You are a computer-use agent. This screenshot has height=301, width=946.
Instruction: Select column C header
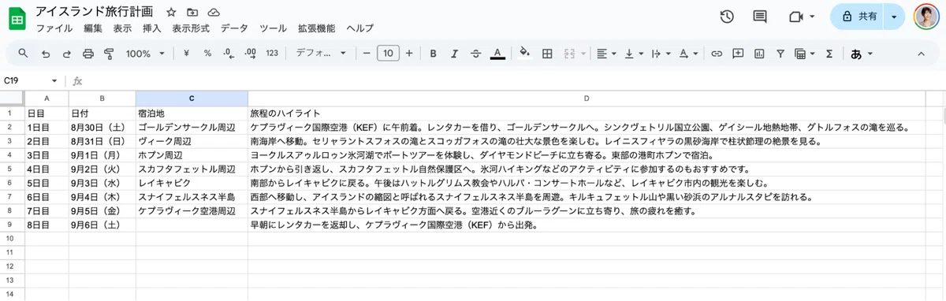[x=192, y=98]
